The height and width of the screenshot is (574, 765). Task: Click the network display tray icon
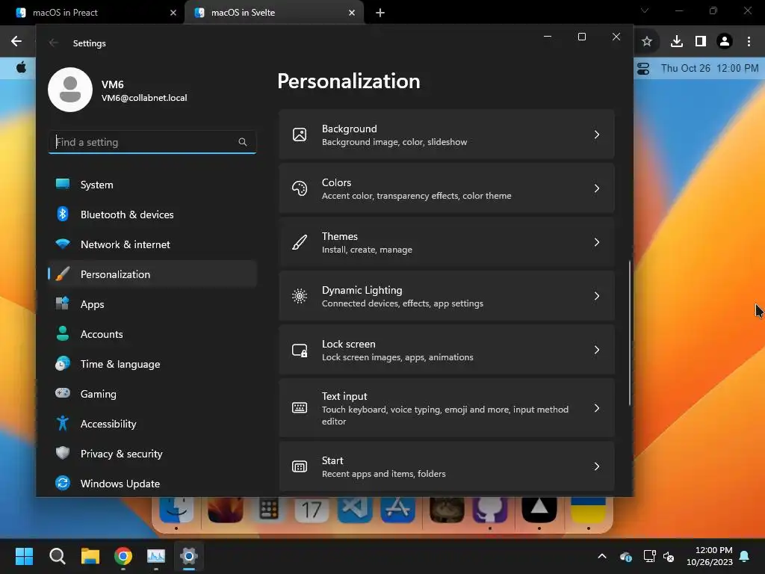point(649,556)
